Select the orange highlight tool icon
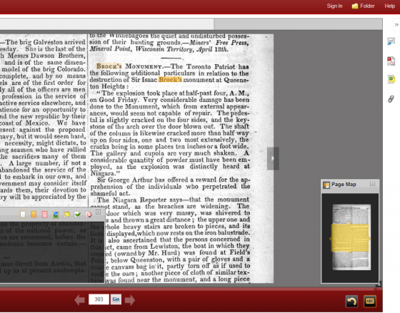Image resolution: width=400 pixels, height=313 pixels. [x=34, y=215]
